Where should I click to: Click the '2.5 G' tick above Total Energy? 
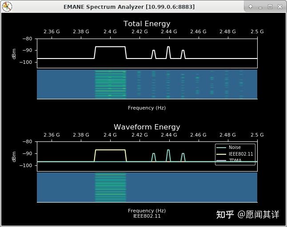(x=257, y=31)
